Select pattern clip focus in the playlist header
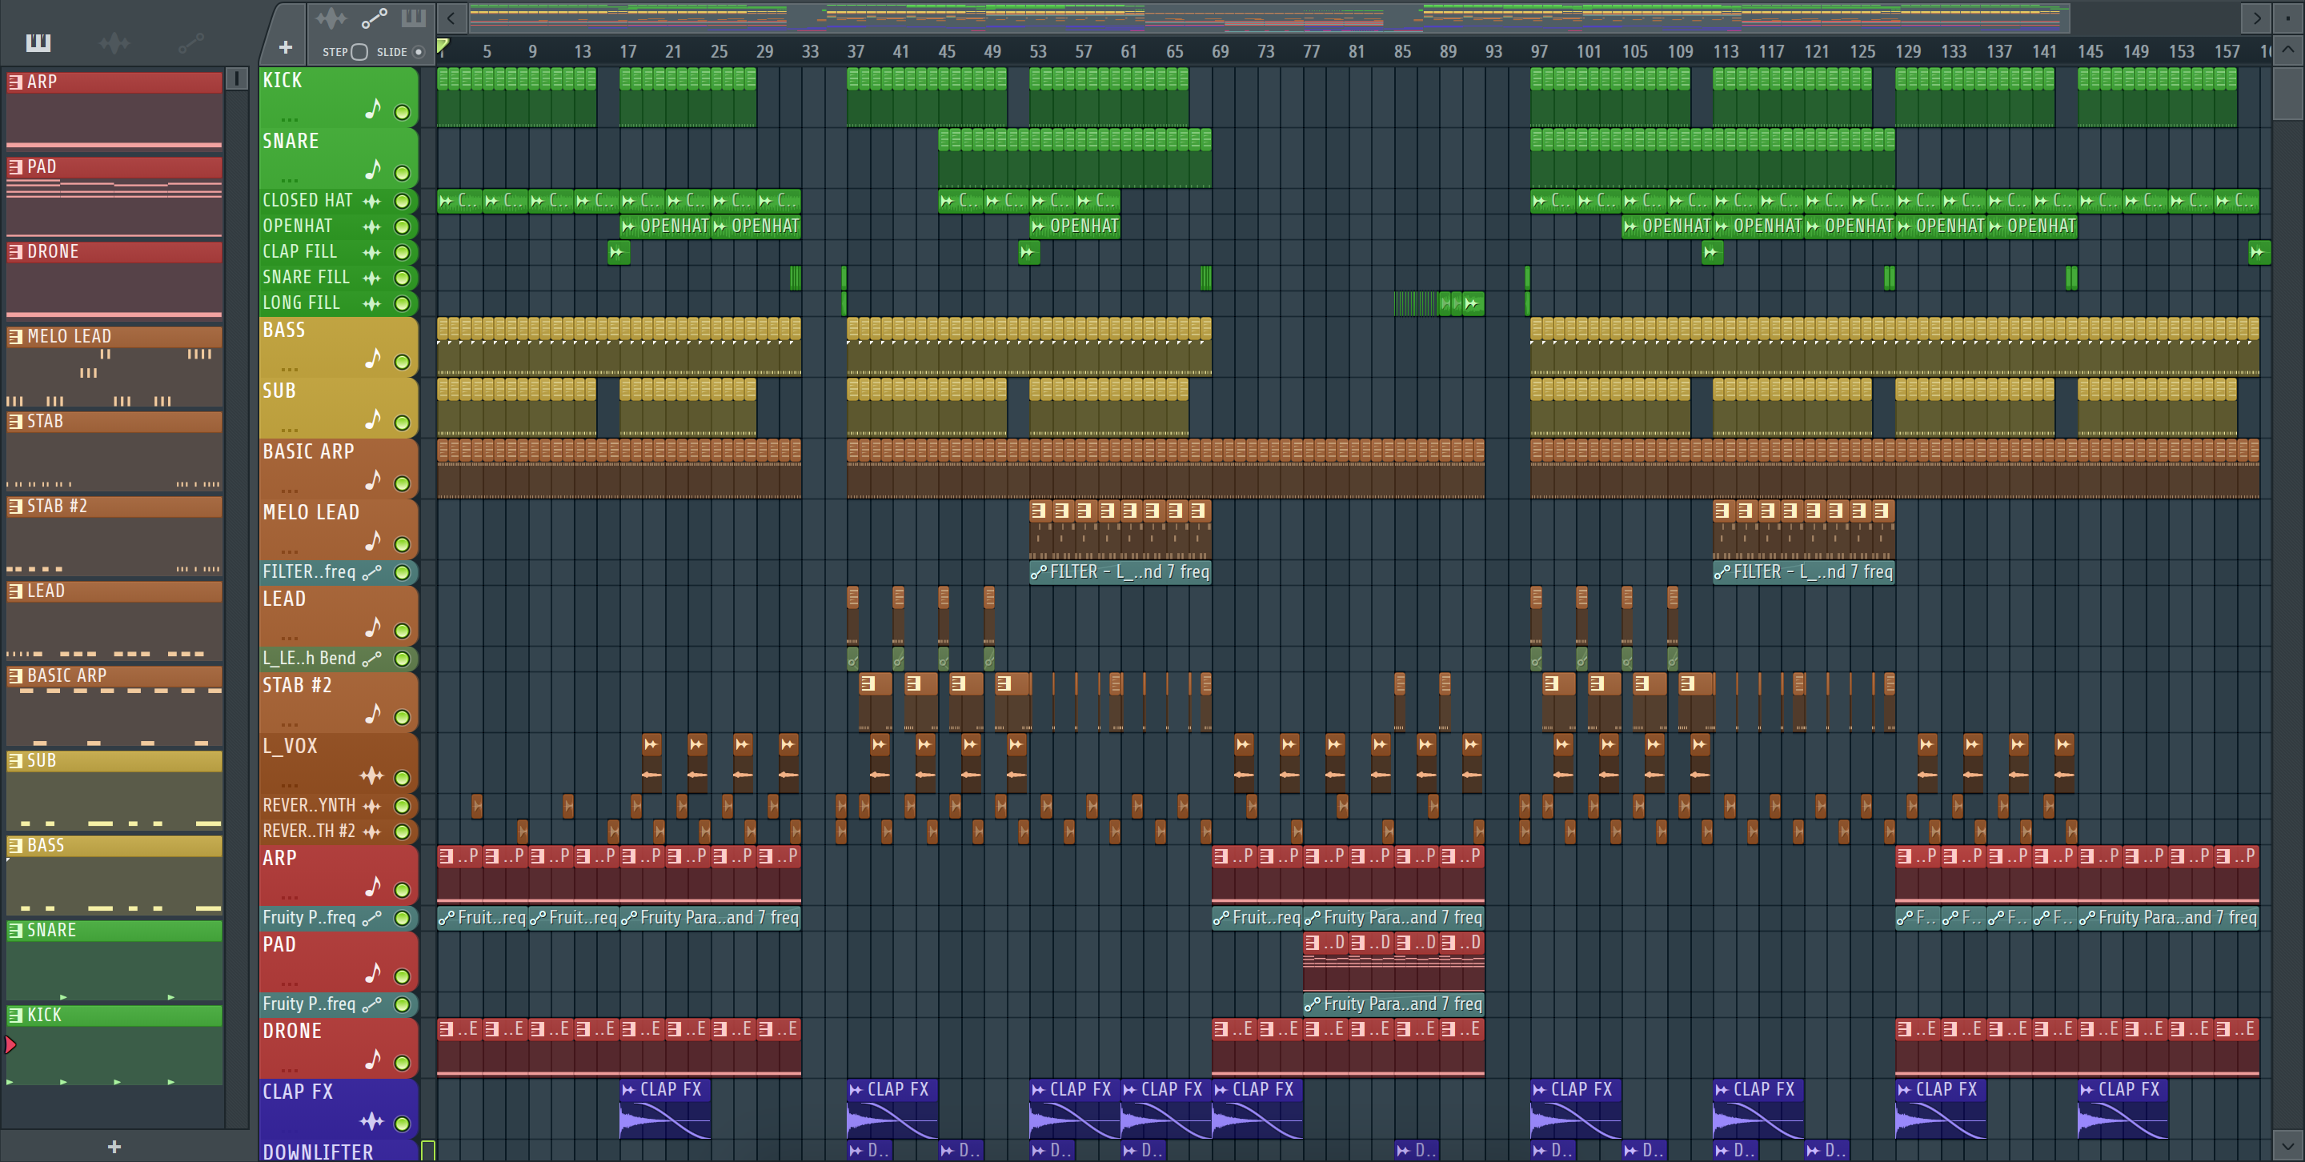Image resolution: width=2305 pixels, height=1162 pixels. point(414,18)
